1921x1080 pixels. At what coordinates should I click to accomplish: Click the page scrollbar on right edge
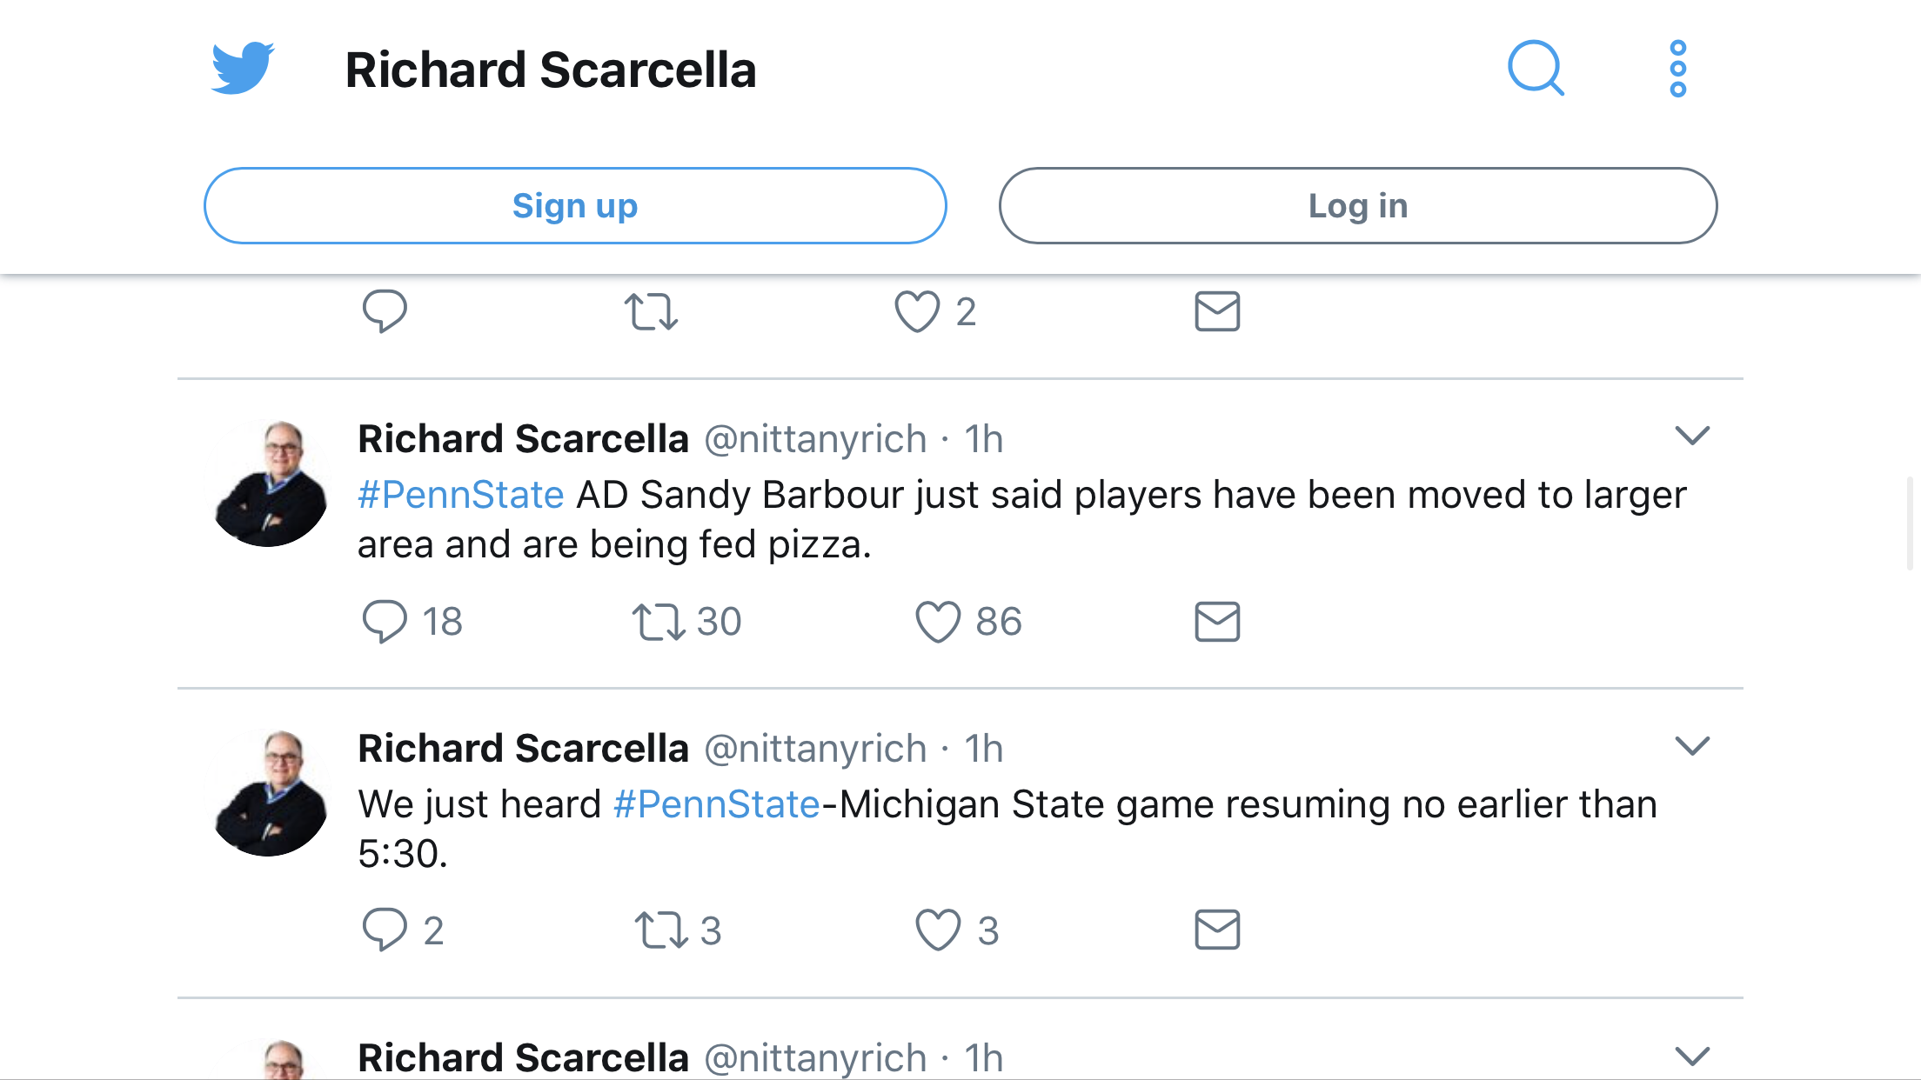click(x=1911, y=523)
